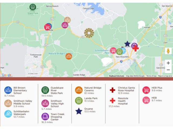The image size is (173, 129).
Task: Click Schlitterbahn Waterpark icon in legend
Action: click(x=8, y=113)
